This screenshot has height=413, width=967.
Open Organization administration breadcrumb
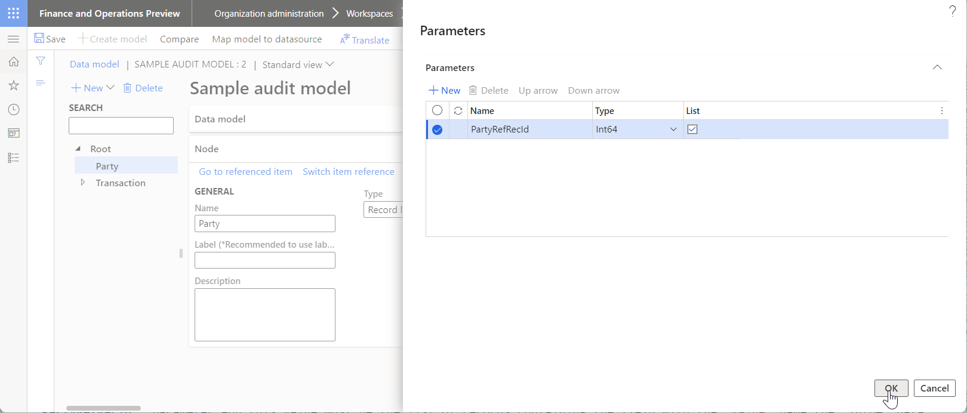coord(269,13)
